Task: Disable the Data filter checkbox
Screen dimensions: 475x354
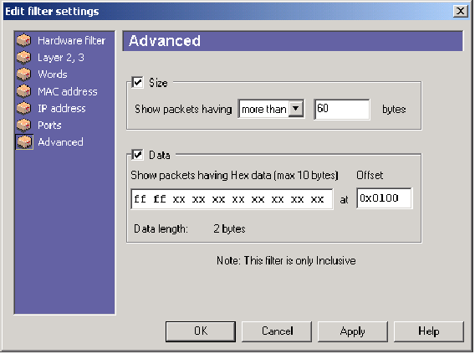Action: point(137,155)
